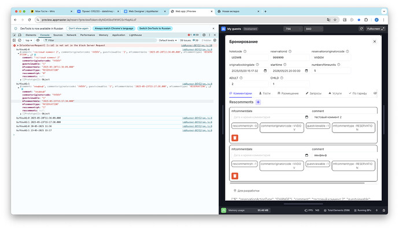
Task: Open DevTools settings gear
Action: coord(204,35)
